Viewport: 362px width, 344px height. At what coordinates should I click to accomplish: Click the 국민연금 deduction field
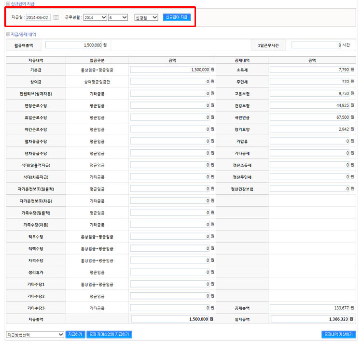(x=309, y=117)
